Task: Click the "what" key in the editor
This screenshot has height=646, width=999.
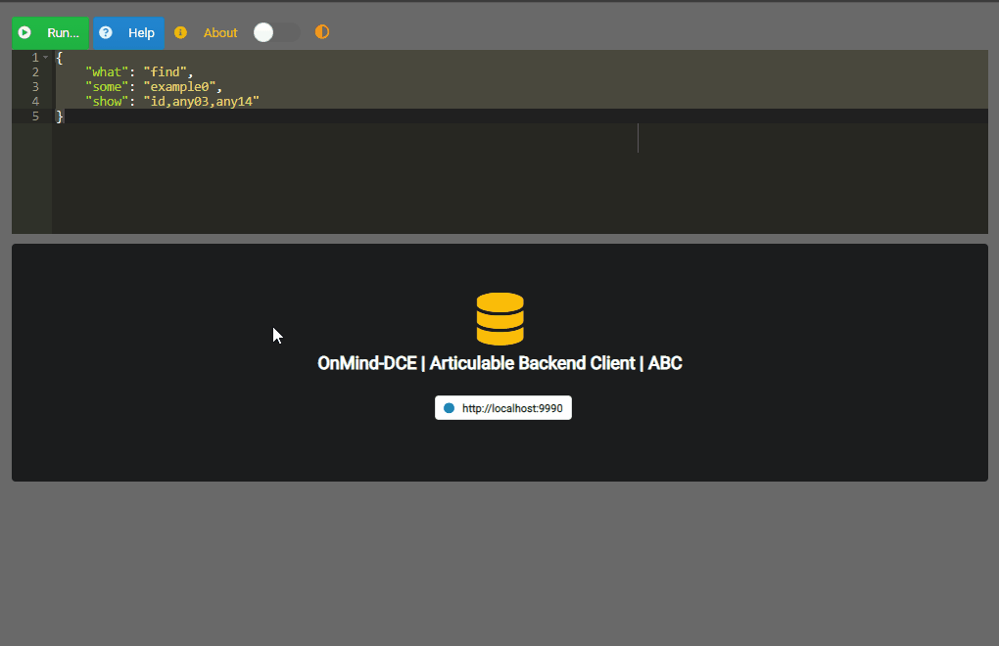Action: [x=107, y=71]
